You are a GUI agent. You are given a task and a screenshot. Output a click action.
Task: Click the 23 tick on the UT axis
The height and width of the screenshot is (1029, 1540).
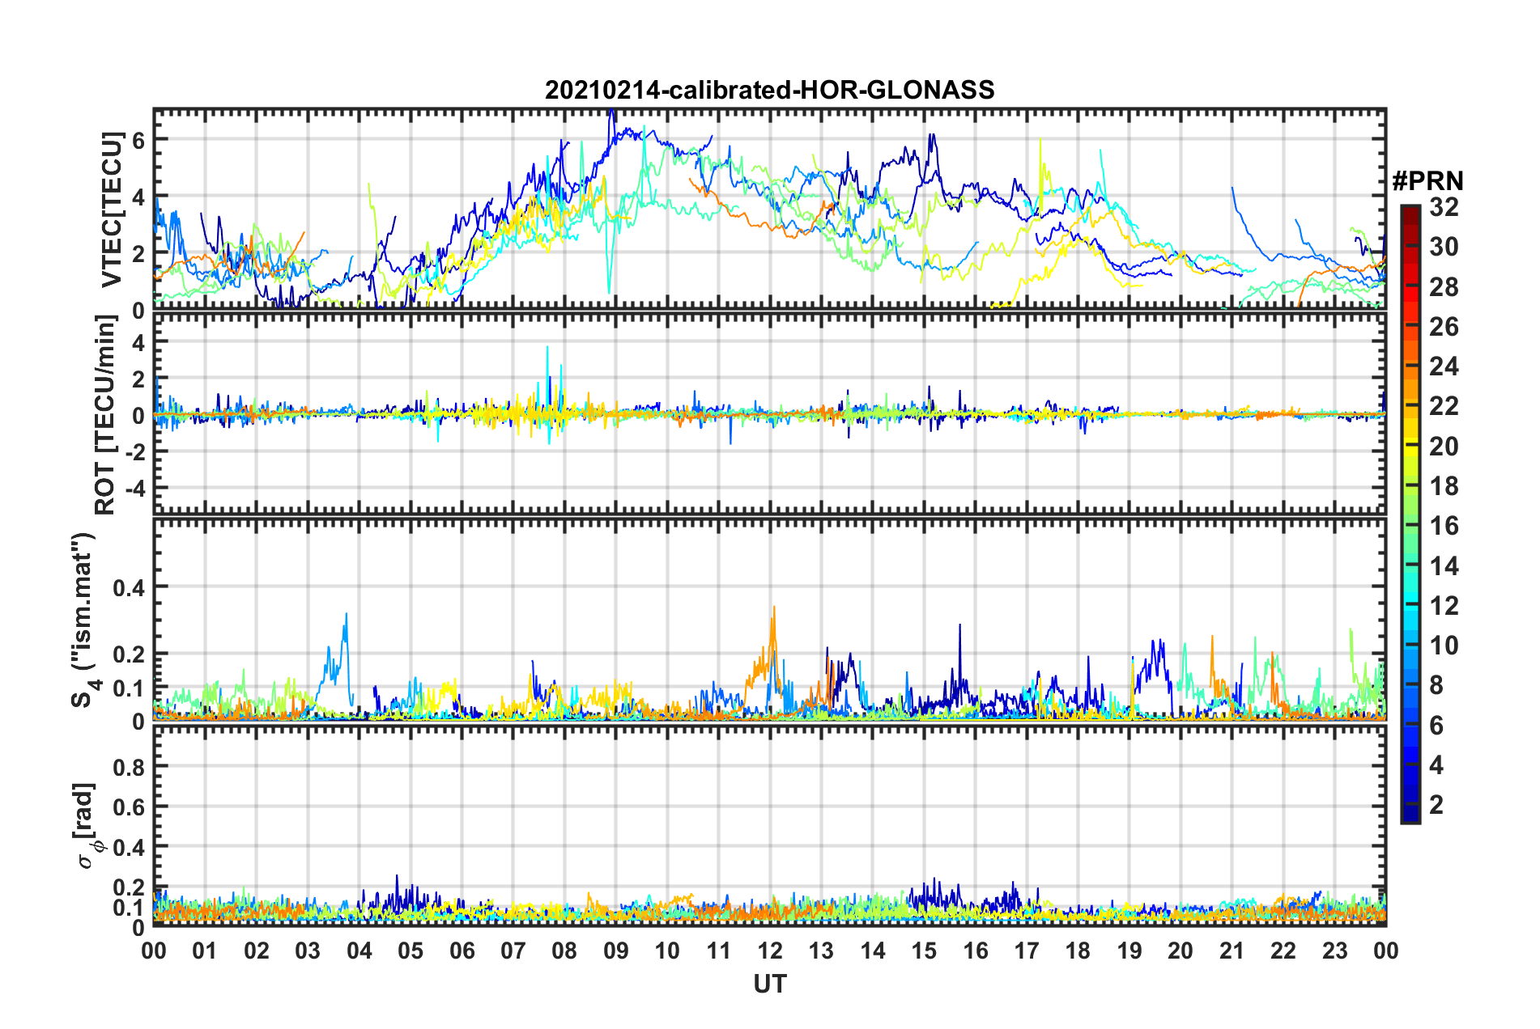click(1334, 951)
